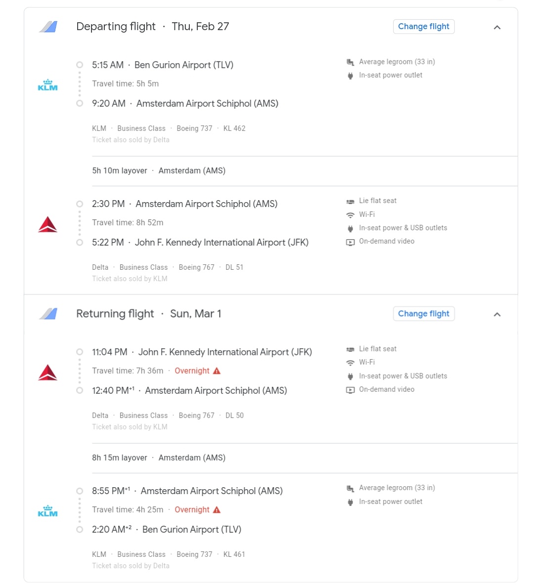Click the KLM crown logo on the return itinerary
This screenshot has width=534, height=587.
[x=47, y=511]
